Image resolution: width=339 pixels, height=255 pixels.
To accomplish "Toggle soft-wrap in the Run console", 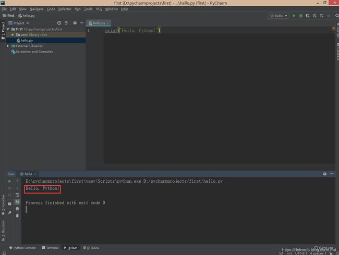I will click(17, 195).
